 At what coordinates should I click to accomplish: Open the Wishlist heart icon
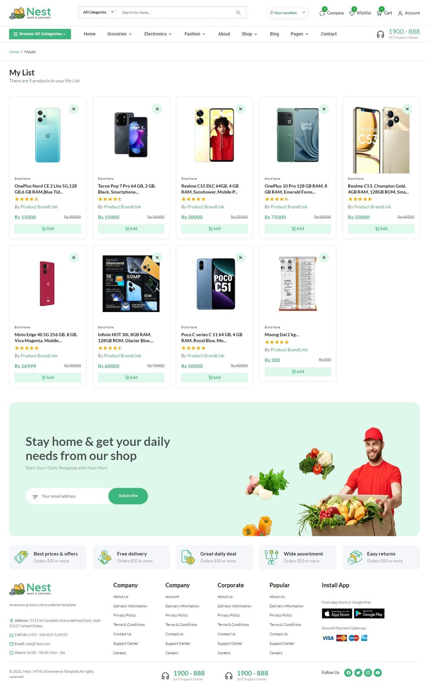(352, 13)
